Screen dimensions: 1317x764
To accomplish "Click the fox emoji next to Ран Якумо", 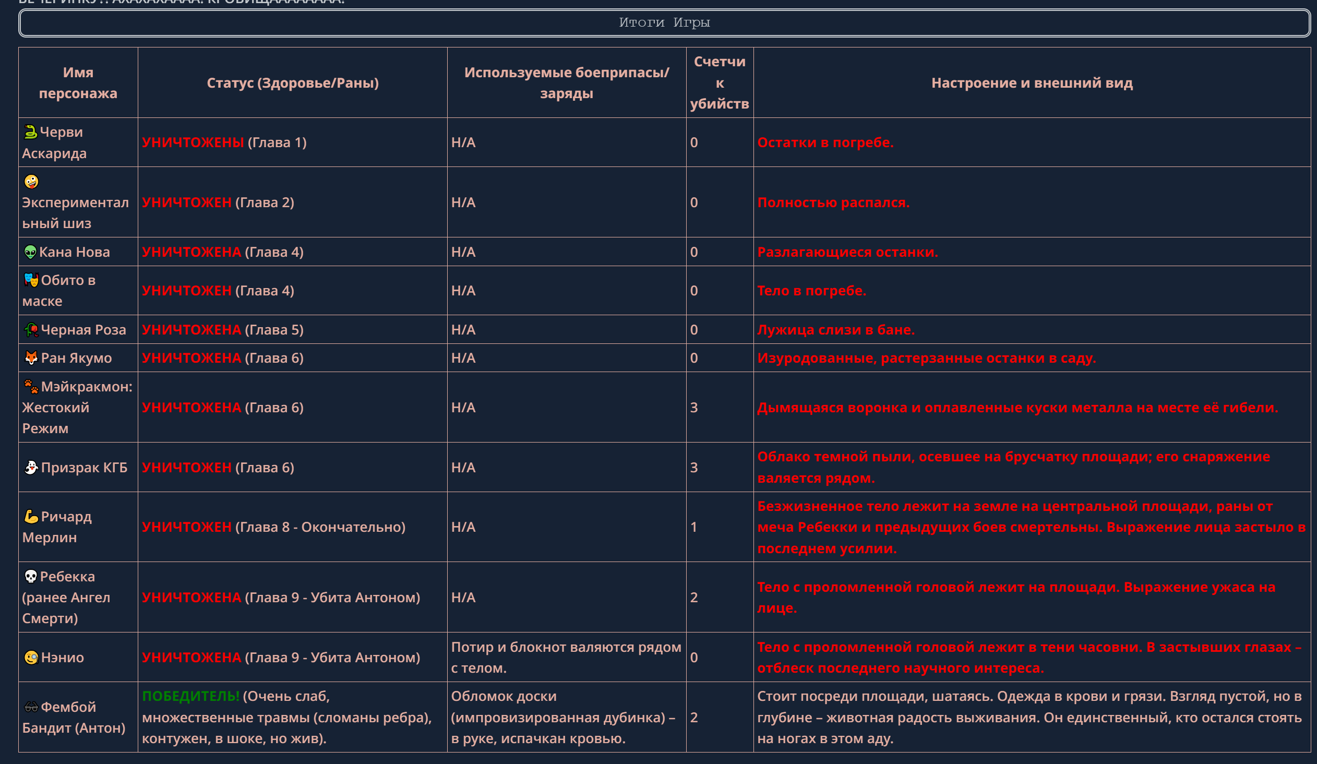I will (x=31, y=358).
